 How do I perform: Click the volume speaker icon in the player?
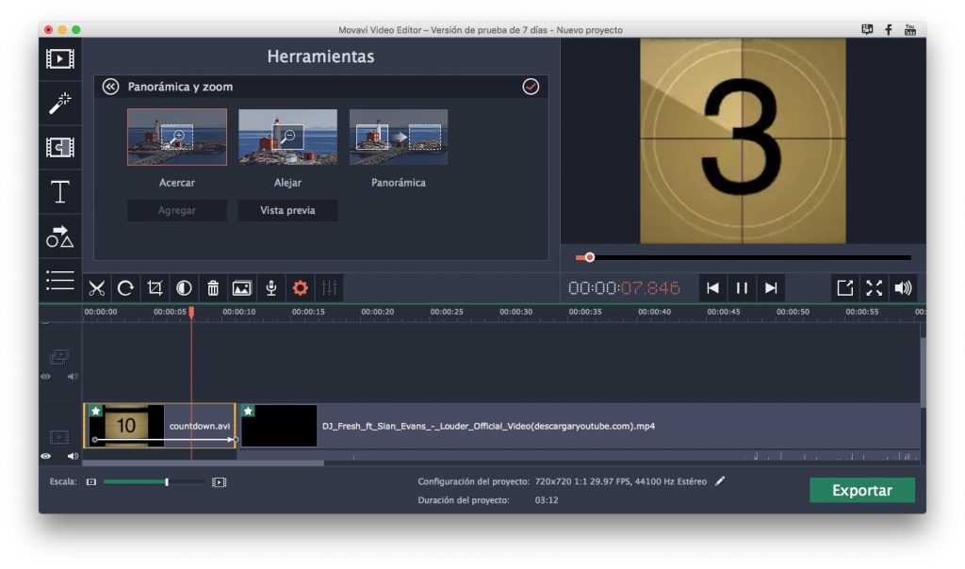(903, 288)
